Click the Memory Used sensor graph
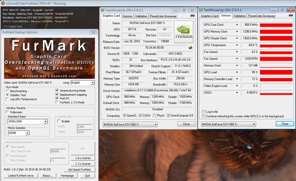The image size is (296, 181). (276, 65)
